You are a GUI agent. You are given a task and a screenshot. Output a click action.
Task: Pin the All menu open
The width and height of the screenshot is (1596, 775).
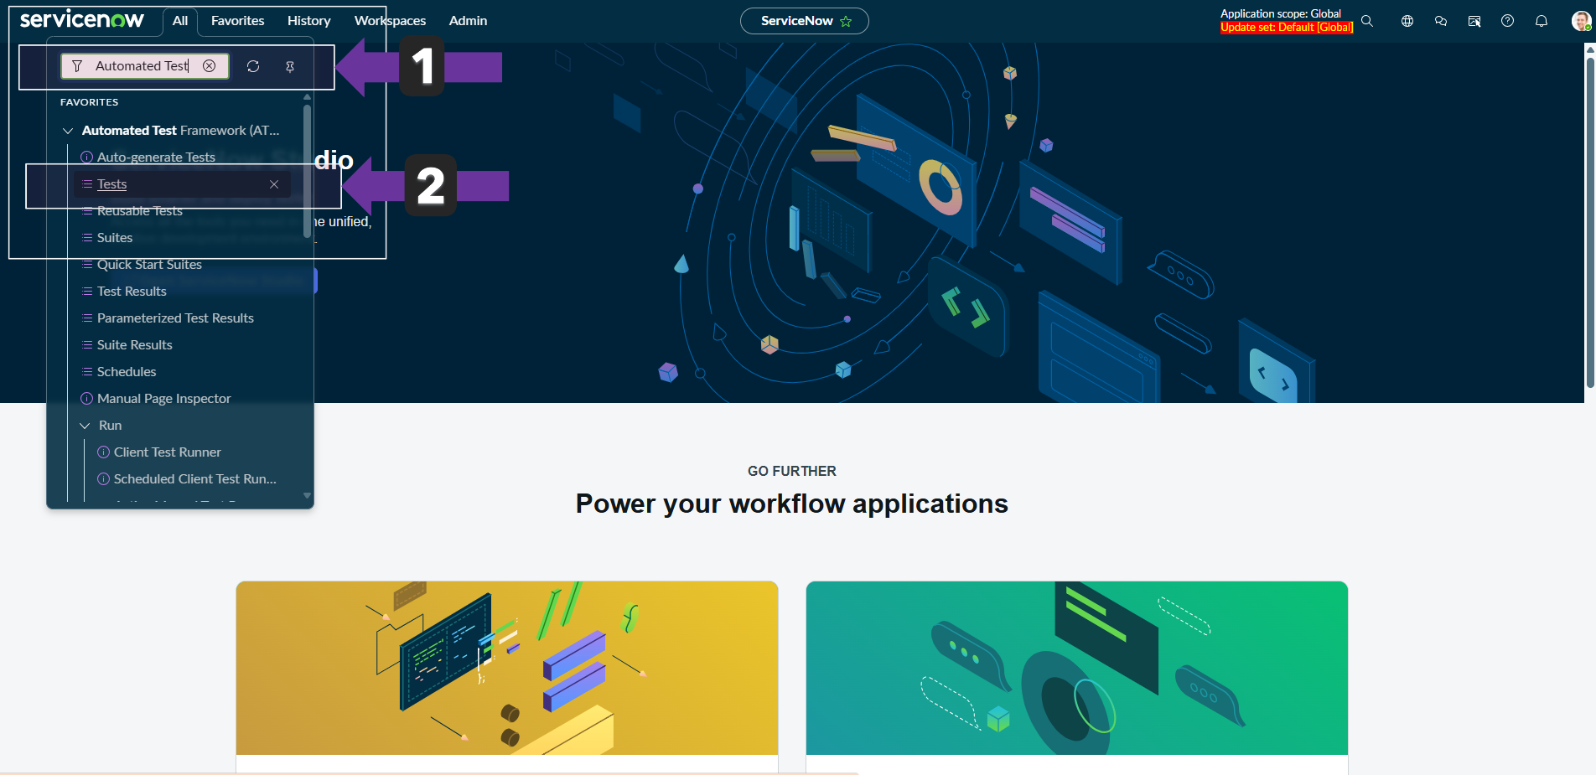tap(290, 66)
